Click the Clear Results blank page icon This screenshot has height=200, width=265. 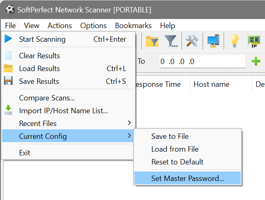(8, 55)
